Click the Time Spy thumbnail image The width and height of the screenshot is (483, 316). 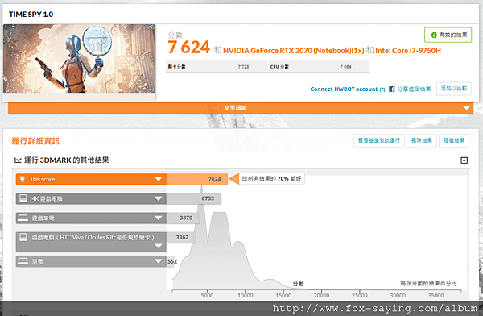tap(80, 59)
